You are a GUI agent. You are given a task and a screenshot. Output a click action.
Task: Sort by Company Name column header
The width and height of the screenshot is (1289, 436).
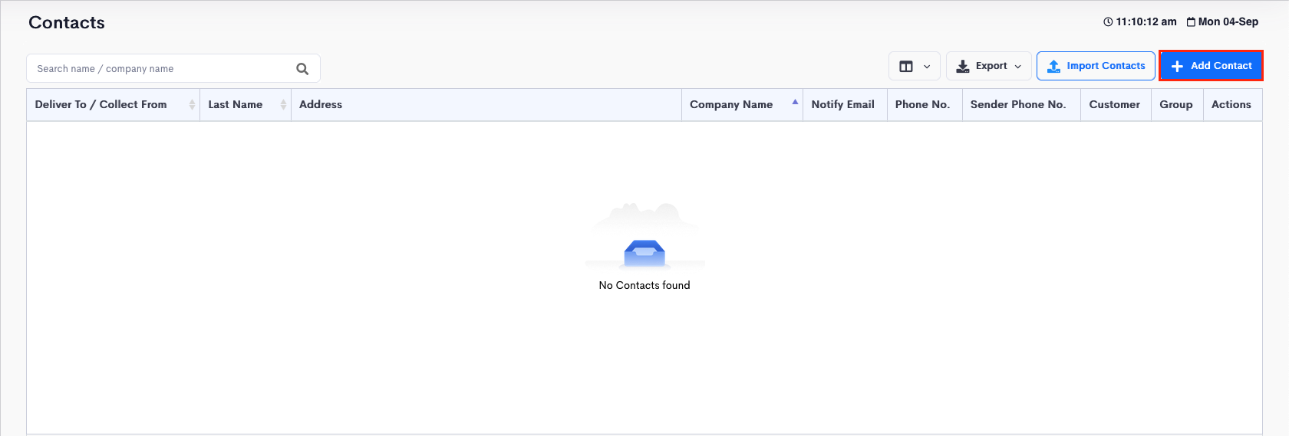point(742,105)
